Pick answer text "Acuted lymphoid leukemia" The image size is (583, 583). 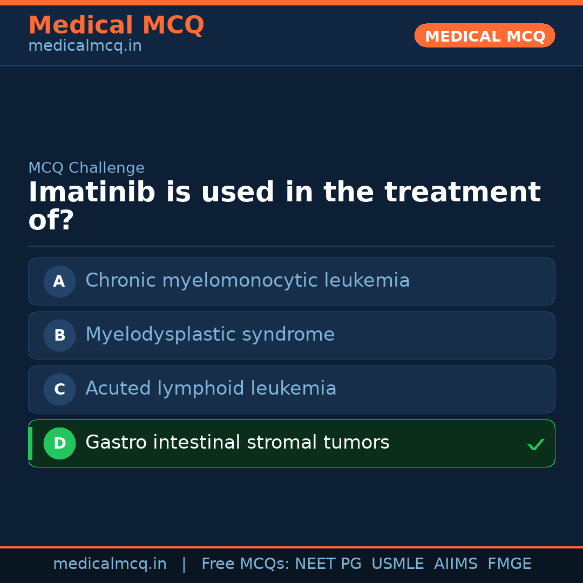[211, 389]
